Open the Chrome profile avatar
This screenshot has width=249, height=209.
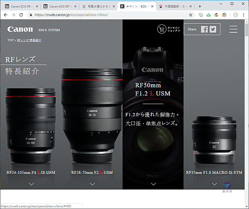pyautogui.click(x=235, y=15)
